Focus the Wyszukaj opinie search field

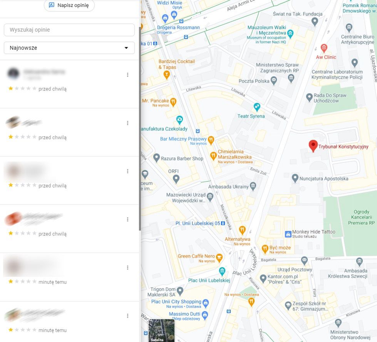69,30
